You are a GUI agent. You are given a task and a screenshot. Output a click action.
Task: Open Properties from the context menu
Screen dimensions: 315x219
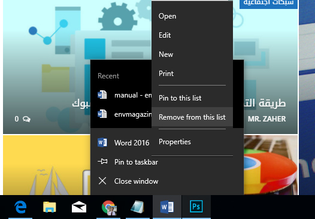(x=192, y=142)
